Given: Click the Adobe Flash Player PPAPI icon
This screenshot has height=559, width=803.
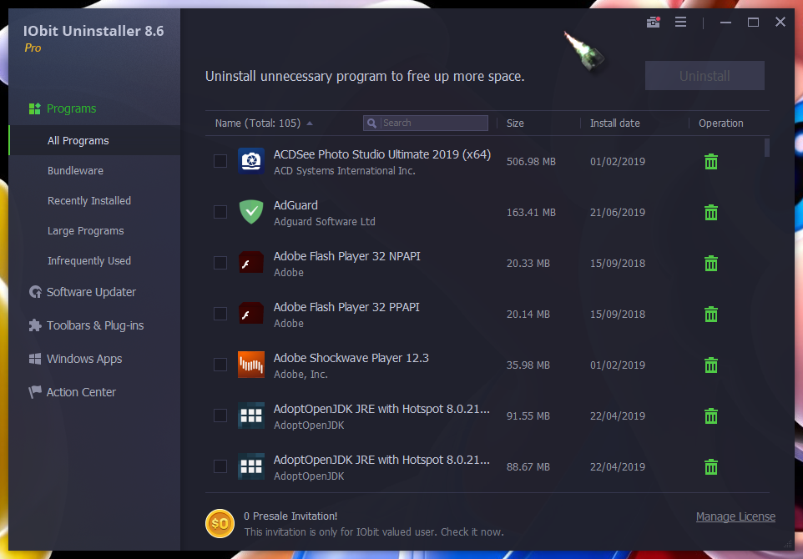Looking at the screenshot, I should [x=251, y=313].
